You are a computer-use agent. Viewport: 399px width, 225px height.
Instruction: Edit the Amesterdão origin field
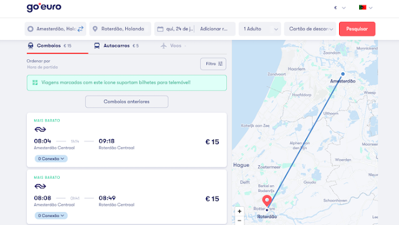56,29
